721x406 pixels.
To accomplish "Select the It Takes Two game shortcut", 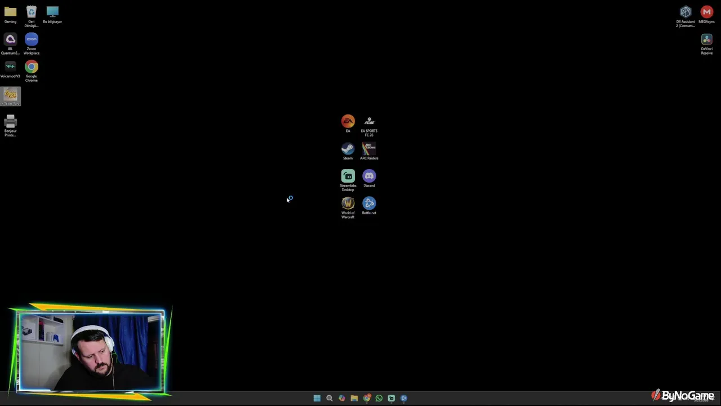I will click(10, 96).
